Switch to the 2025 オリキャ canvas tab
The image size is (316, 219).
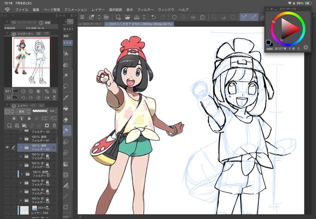[92, 24]
